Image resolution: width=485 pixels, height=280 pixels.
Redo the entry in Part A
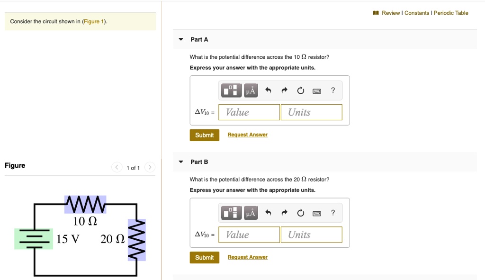(284, 90)
